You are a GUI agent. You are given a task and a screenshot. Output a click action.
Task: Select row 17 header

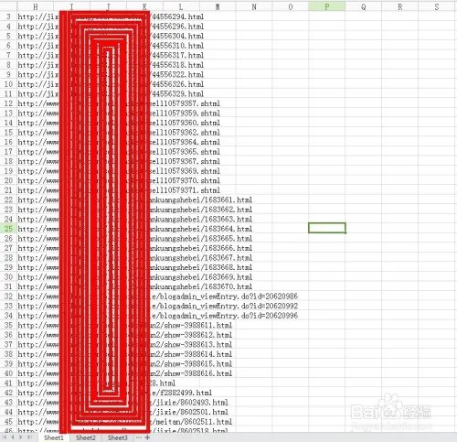click(x=8, y=152)
